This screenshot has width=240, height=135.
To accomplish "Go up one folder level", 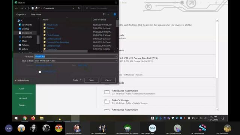I will pyautogui.click(x=29, y=8).
